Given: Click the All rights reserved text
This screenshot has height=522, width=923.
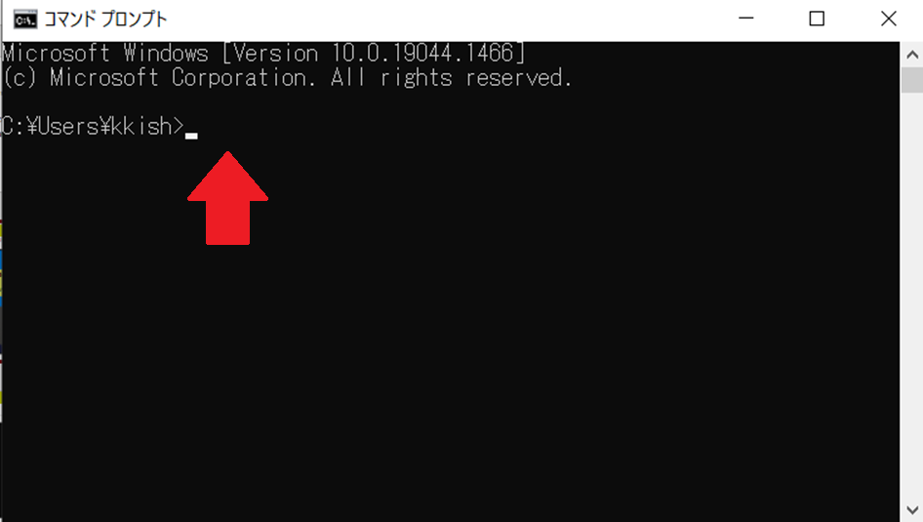Looking at the screenshot, I should (451, 78).
